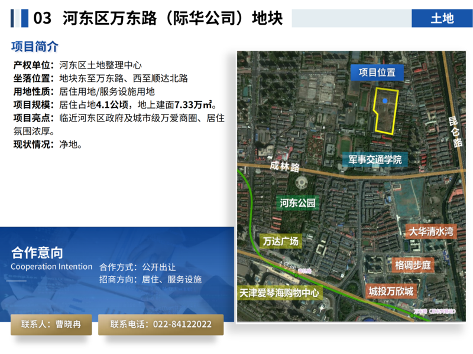Click the 土地 tab label
This screenshot has height=354, width=473.
442,18
